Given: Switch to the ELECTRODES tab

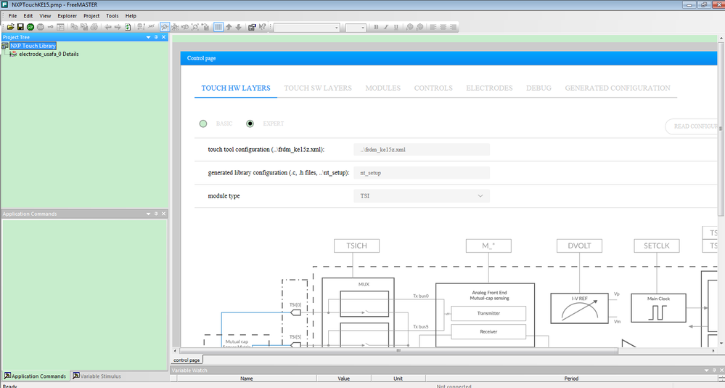Looking at the screenshot, I should tap(489, 88).
